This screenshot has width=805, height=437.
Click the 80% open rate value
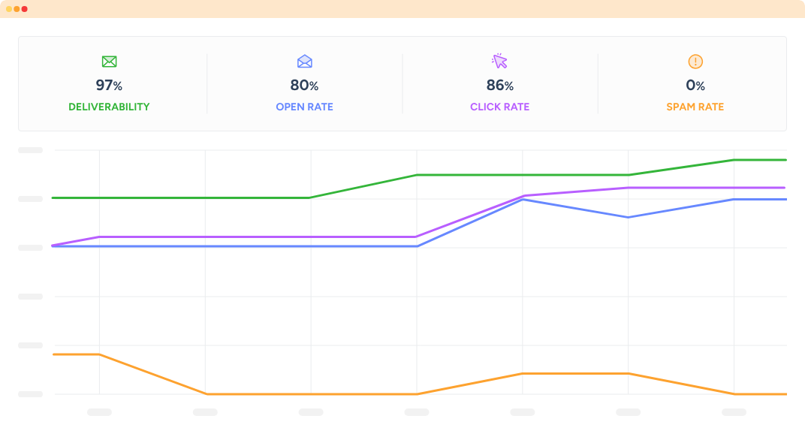pyautogui.click(x=304, y=86)
